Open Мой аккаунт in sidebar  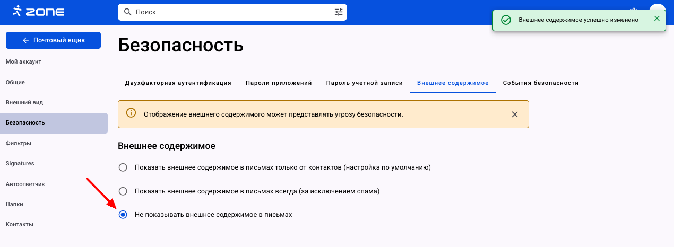[23, 61]
